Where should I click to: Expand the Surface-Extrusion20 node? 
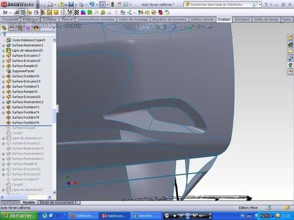[3, 97]
